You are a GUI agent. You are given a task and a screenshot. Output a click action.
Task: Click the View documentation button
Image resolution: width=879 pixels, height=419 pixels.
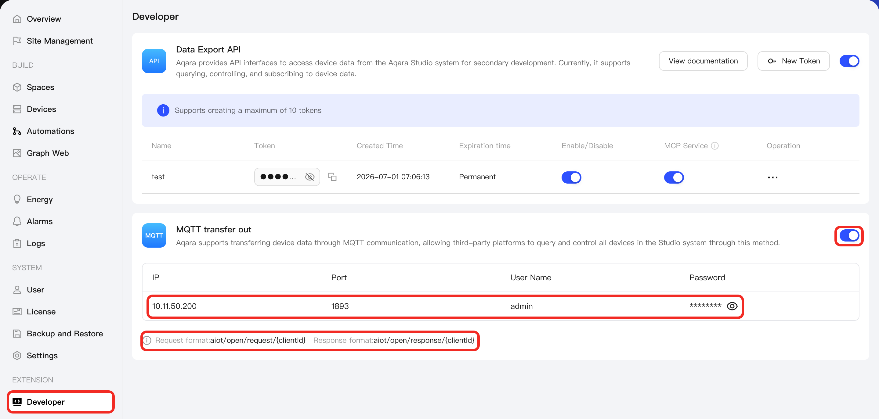(703, 61)
